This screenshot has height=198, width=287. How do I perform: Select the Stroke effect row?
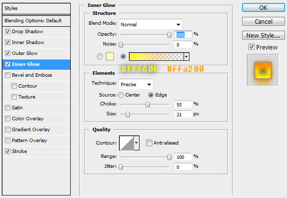[36, 151]
